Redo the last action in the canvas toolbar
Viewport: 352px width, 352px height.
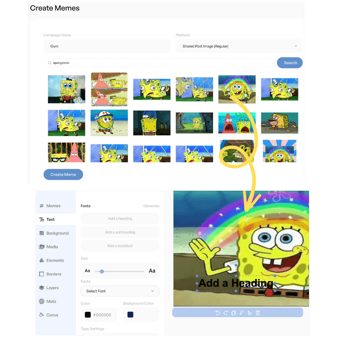click(x=225, y=313)
